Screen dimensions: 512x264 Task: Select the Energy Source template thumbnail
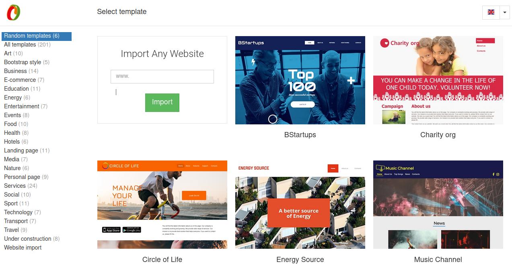300,205
